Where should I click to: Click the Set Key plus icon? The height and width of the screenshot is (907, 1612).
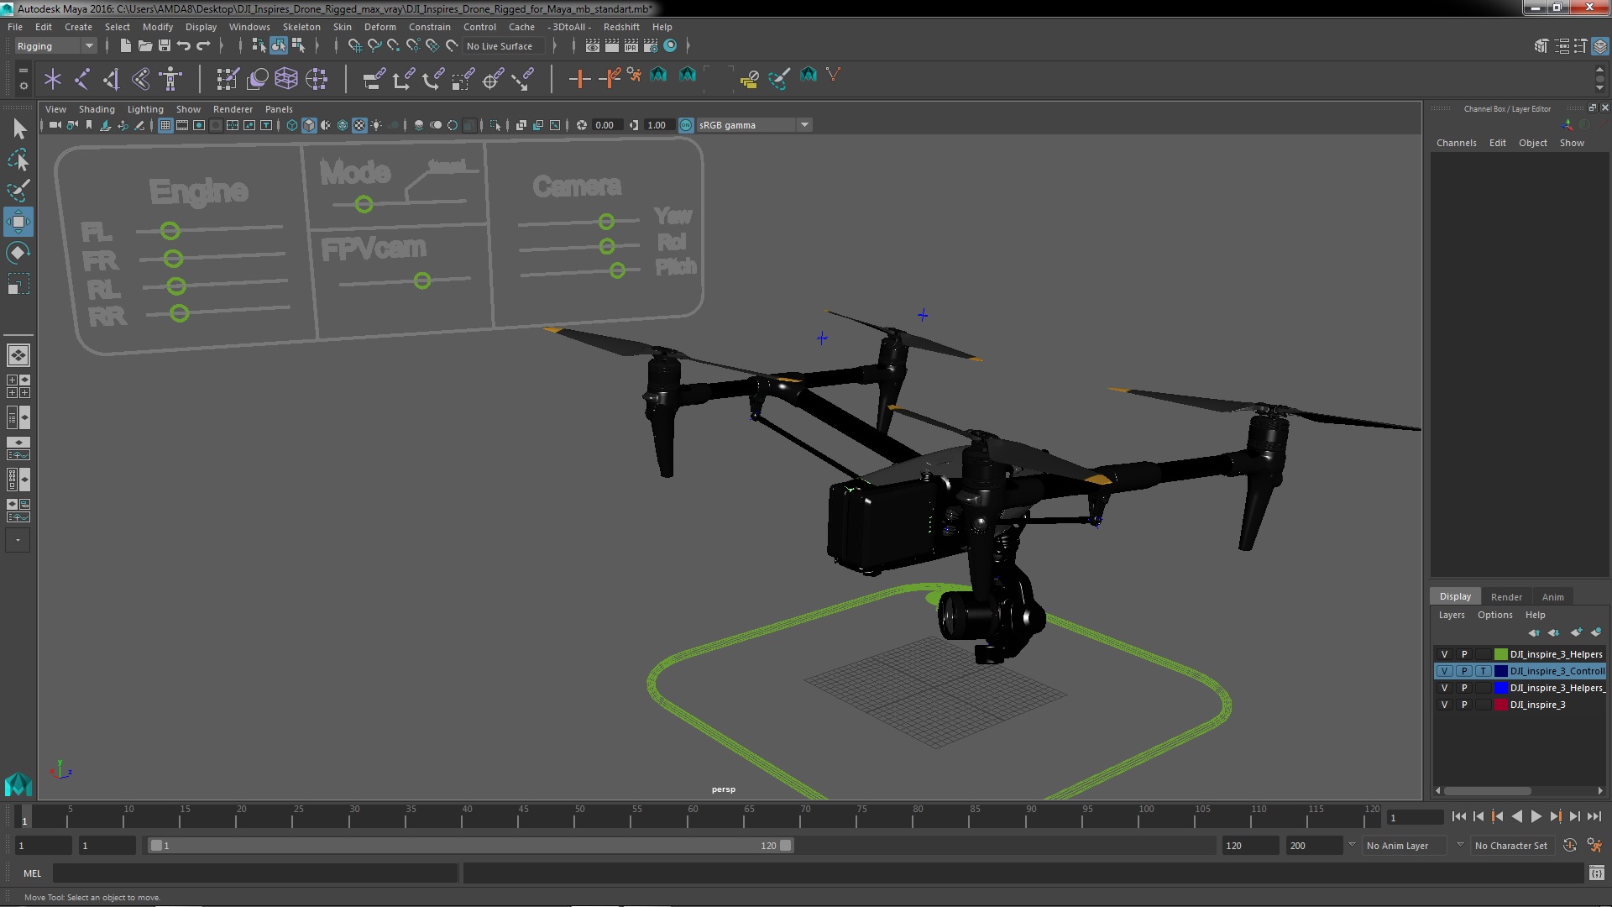click(x=579, y=79)
